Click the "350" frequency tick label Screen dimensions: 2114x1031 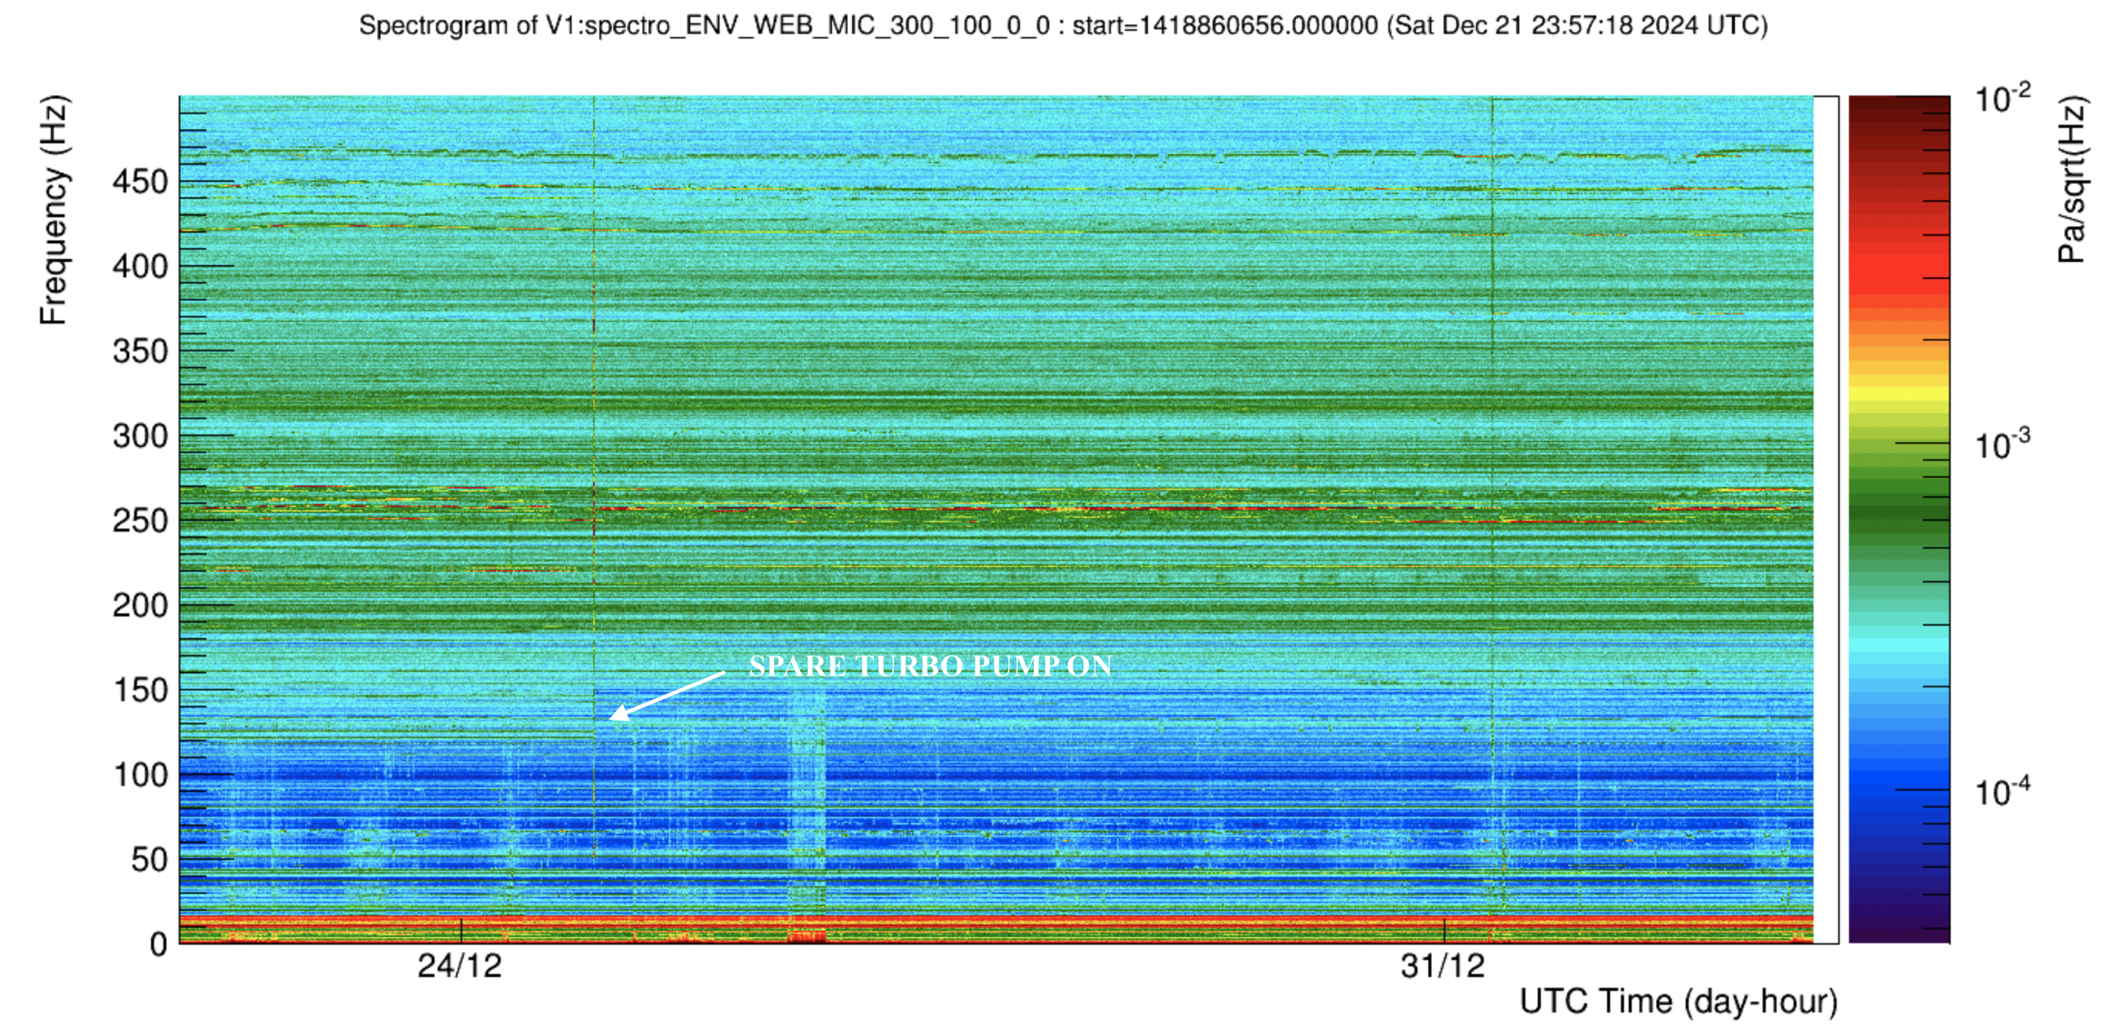[140, 351]
